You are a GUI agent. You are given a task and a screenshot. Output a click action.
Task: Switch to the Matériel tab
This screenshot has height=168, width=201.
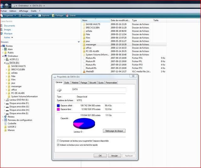click(x=75, y=83)
